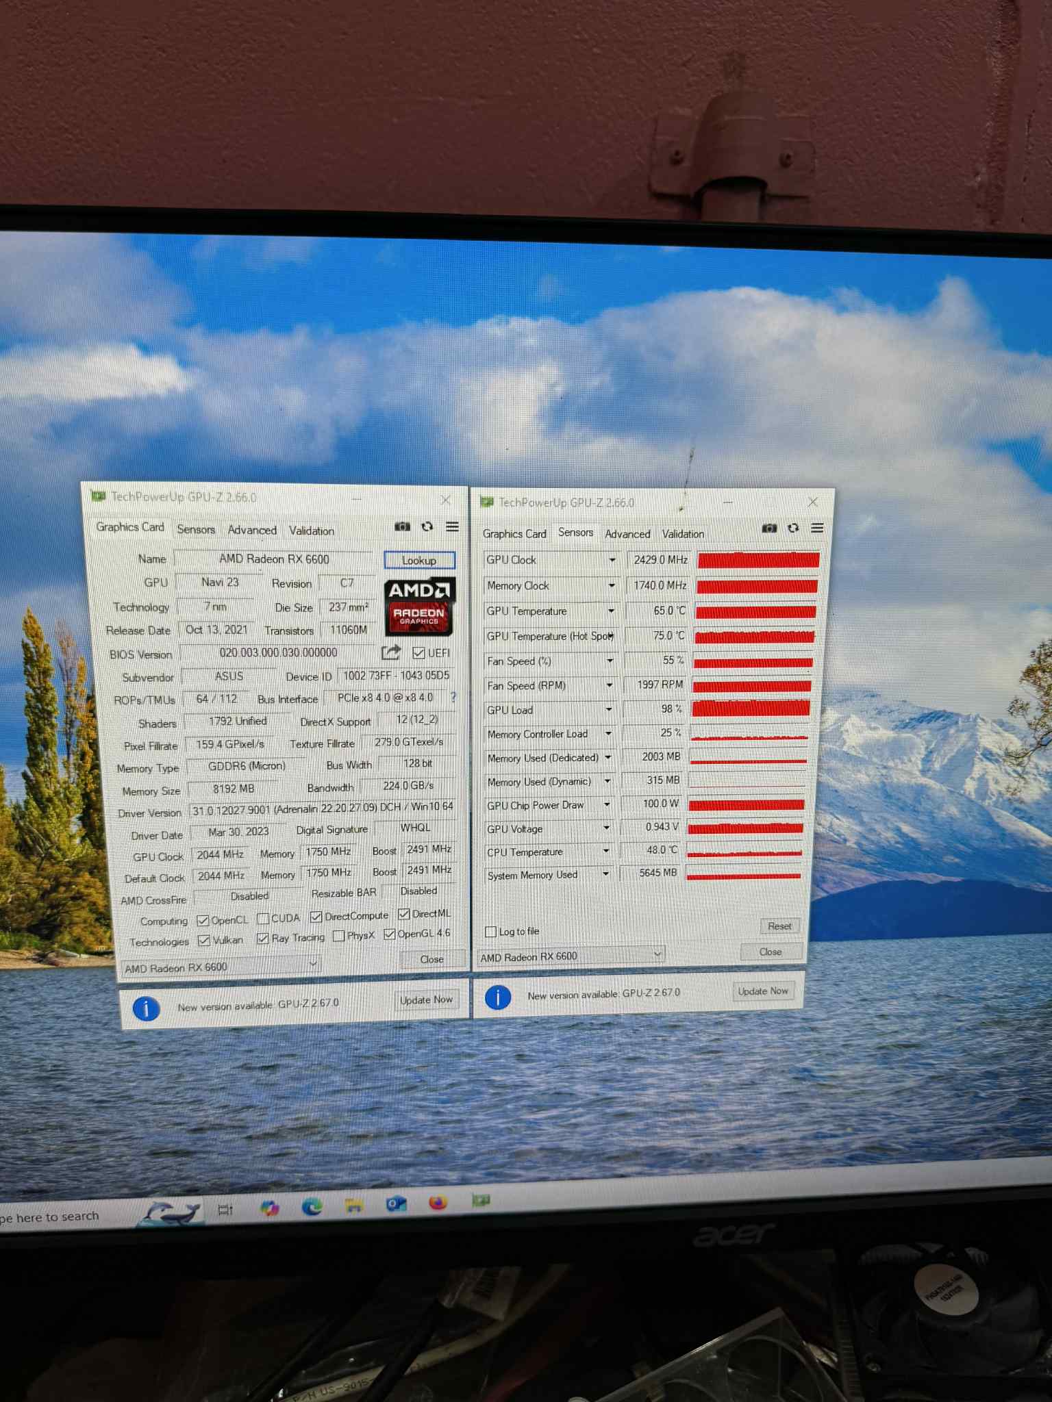
Task: Click GPU-Z title icon of left window
Action: click(x=99, y=496)
